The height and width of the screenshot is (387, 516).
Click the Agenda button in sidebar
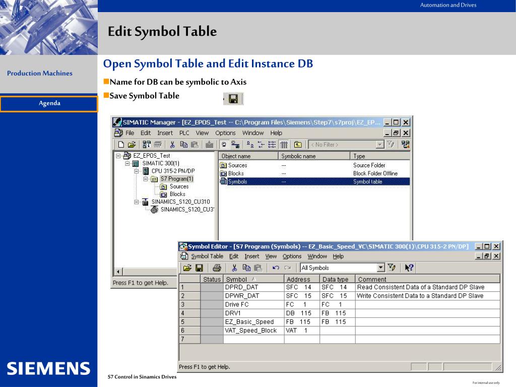click(49, 104)
